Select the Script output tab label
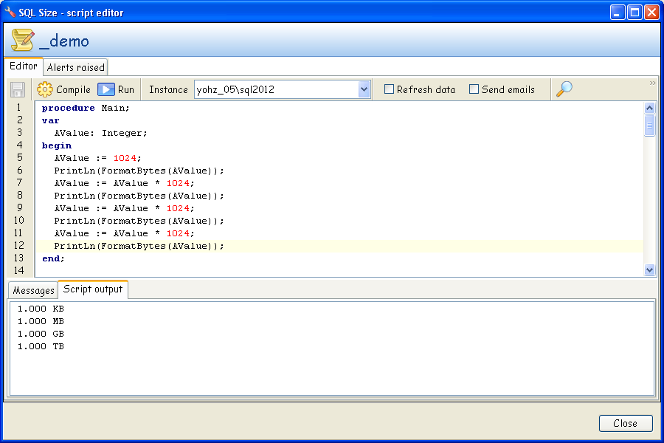Image resolution: width=664 pixels, height=443 pixels. [94, 289]
